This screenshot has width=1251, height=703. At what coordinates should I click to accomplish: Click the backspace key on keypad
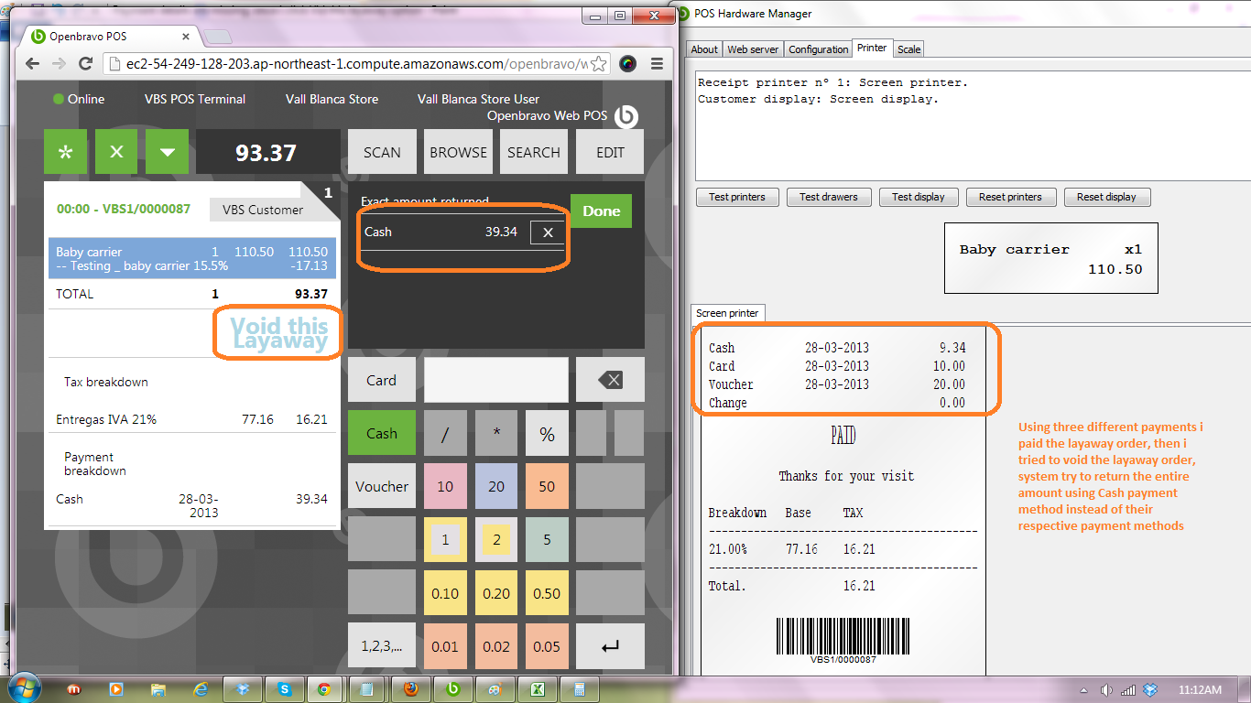click(610, 379)
